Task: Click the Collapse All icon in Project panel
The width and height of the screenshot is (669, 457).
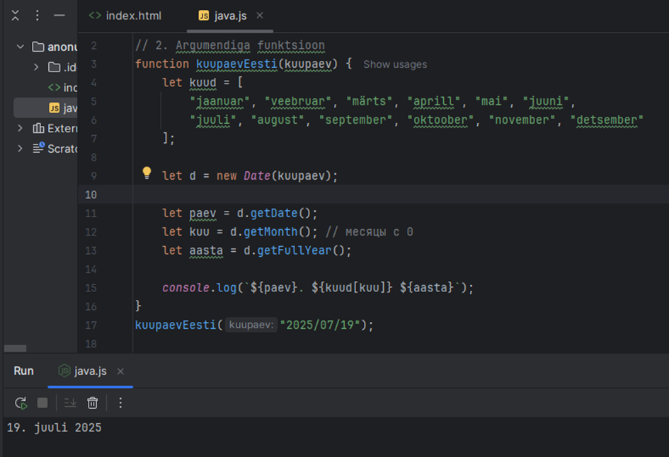Action: click(16, 15)
